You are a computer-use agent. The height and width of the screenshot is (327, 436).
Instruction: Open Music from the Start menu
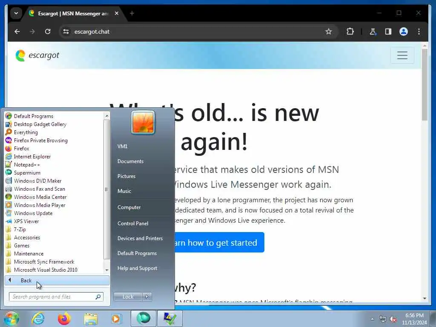pos(124,191)
